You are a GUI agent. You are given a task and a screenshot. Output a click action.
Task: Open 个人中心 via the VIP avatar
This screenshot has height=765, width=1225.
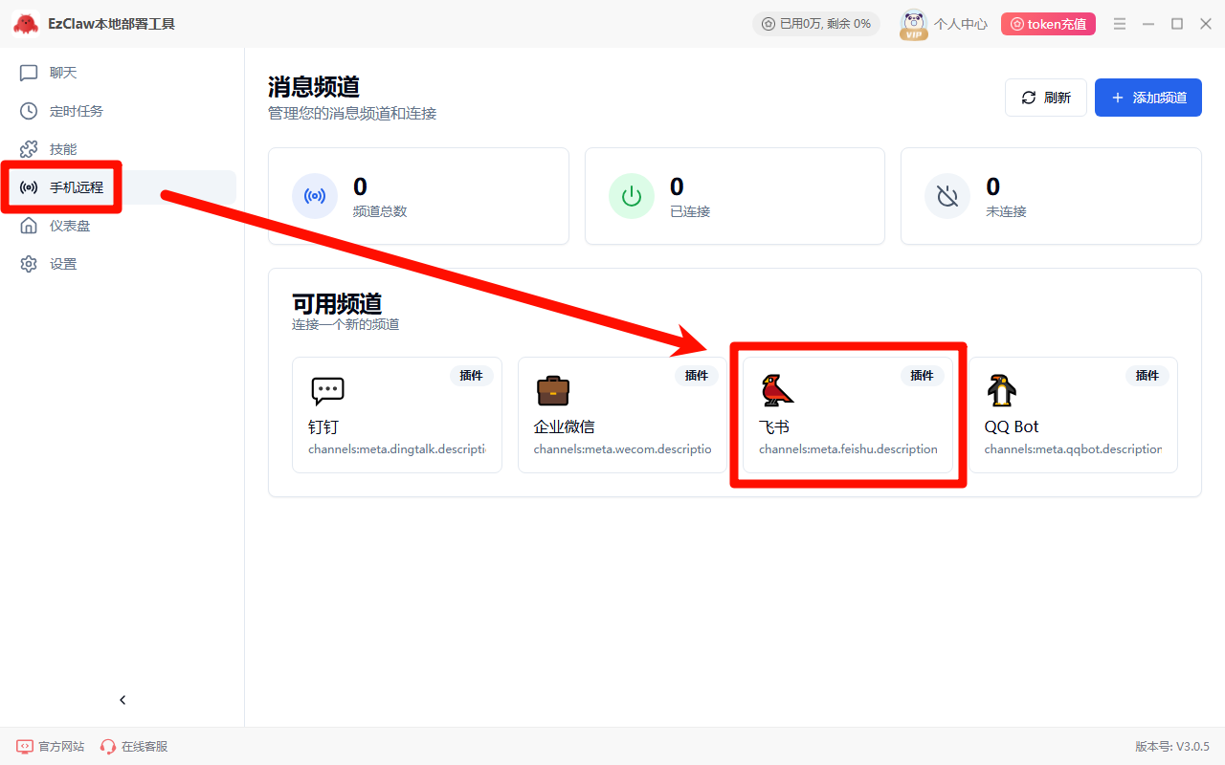coord(914,24)
